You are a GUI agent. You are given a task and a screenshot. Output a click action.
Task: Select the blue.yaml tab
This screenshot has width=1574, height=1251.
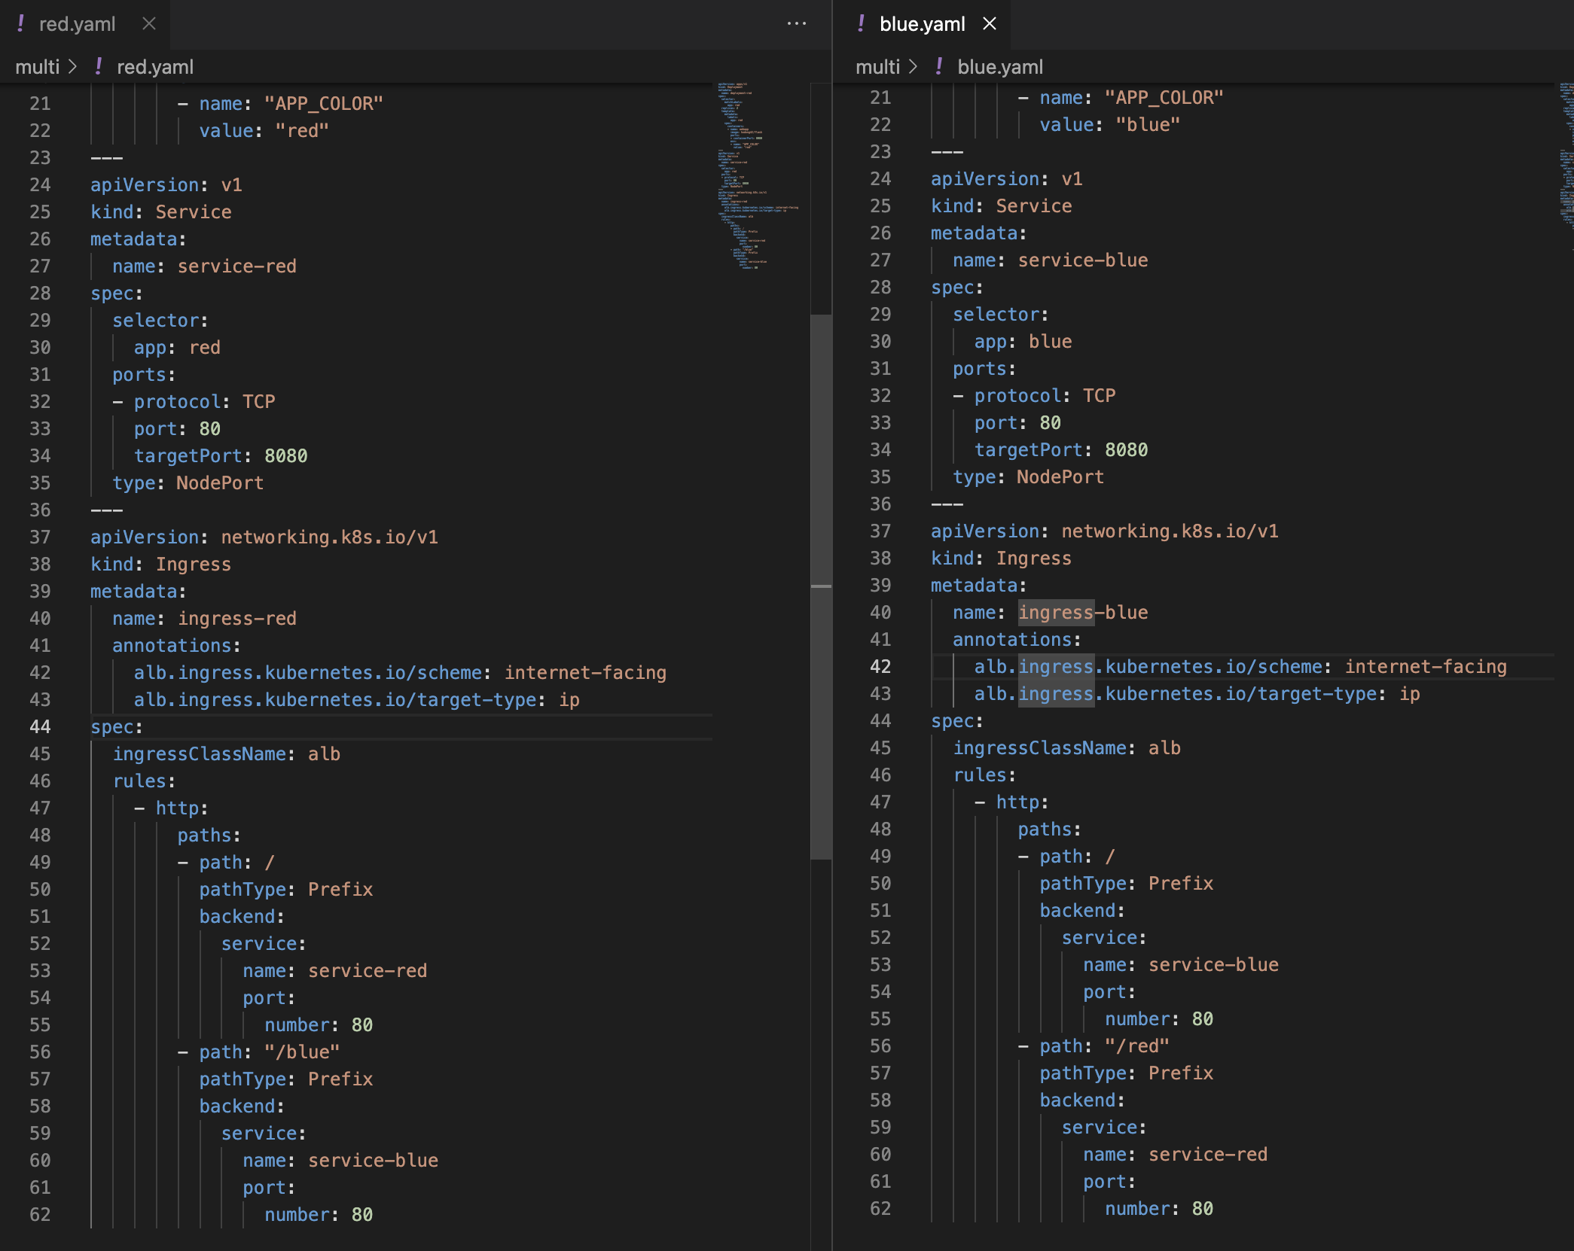point(922,24)
